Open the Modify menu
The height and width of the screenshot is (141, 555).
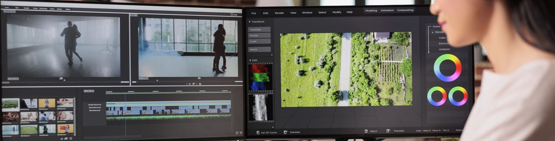(336, 12)
